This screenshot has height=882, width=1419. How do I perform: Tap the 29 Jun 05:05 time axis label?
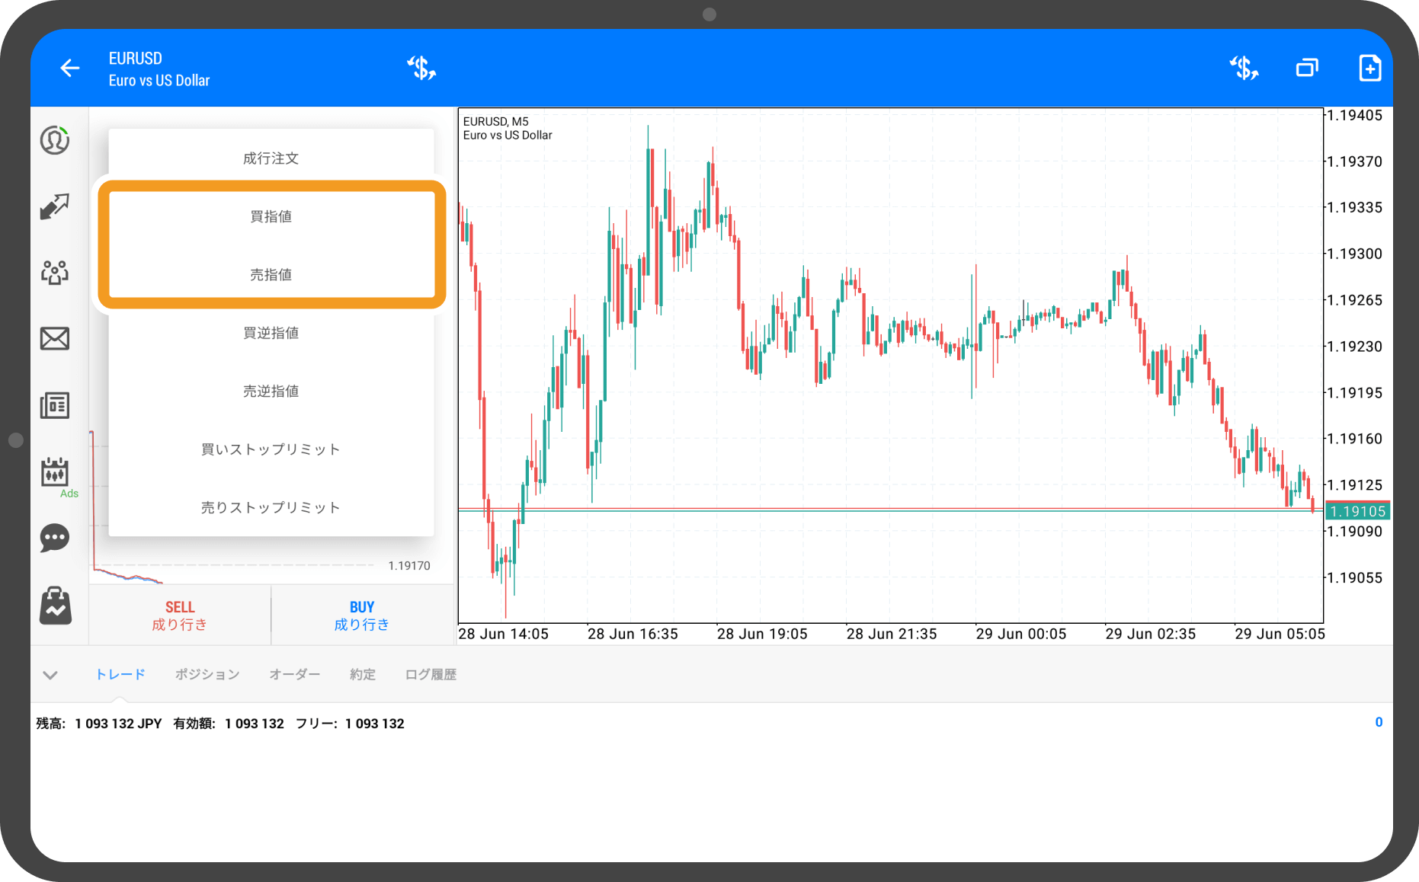[x=1280, y=634]
